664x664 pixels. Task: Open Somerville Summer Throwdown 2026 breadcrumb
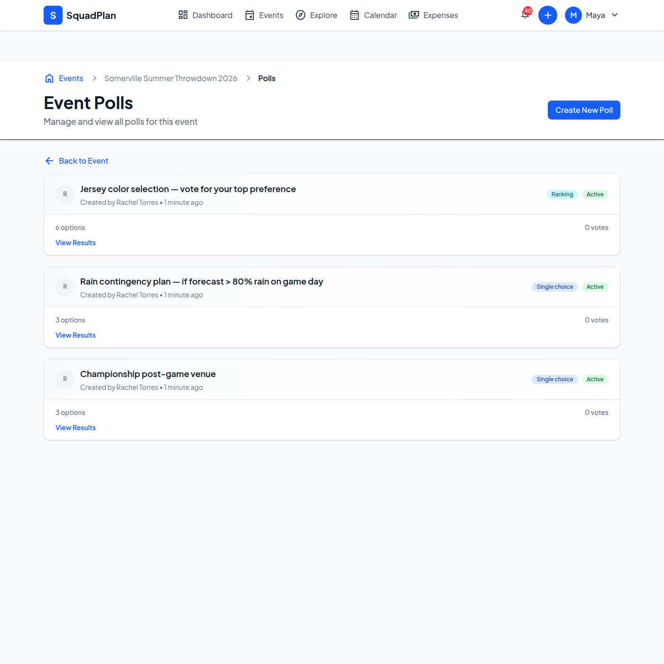click(x=171, y=78)
